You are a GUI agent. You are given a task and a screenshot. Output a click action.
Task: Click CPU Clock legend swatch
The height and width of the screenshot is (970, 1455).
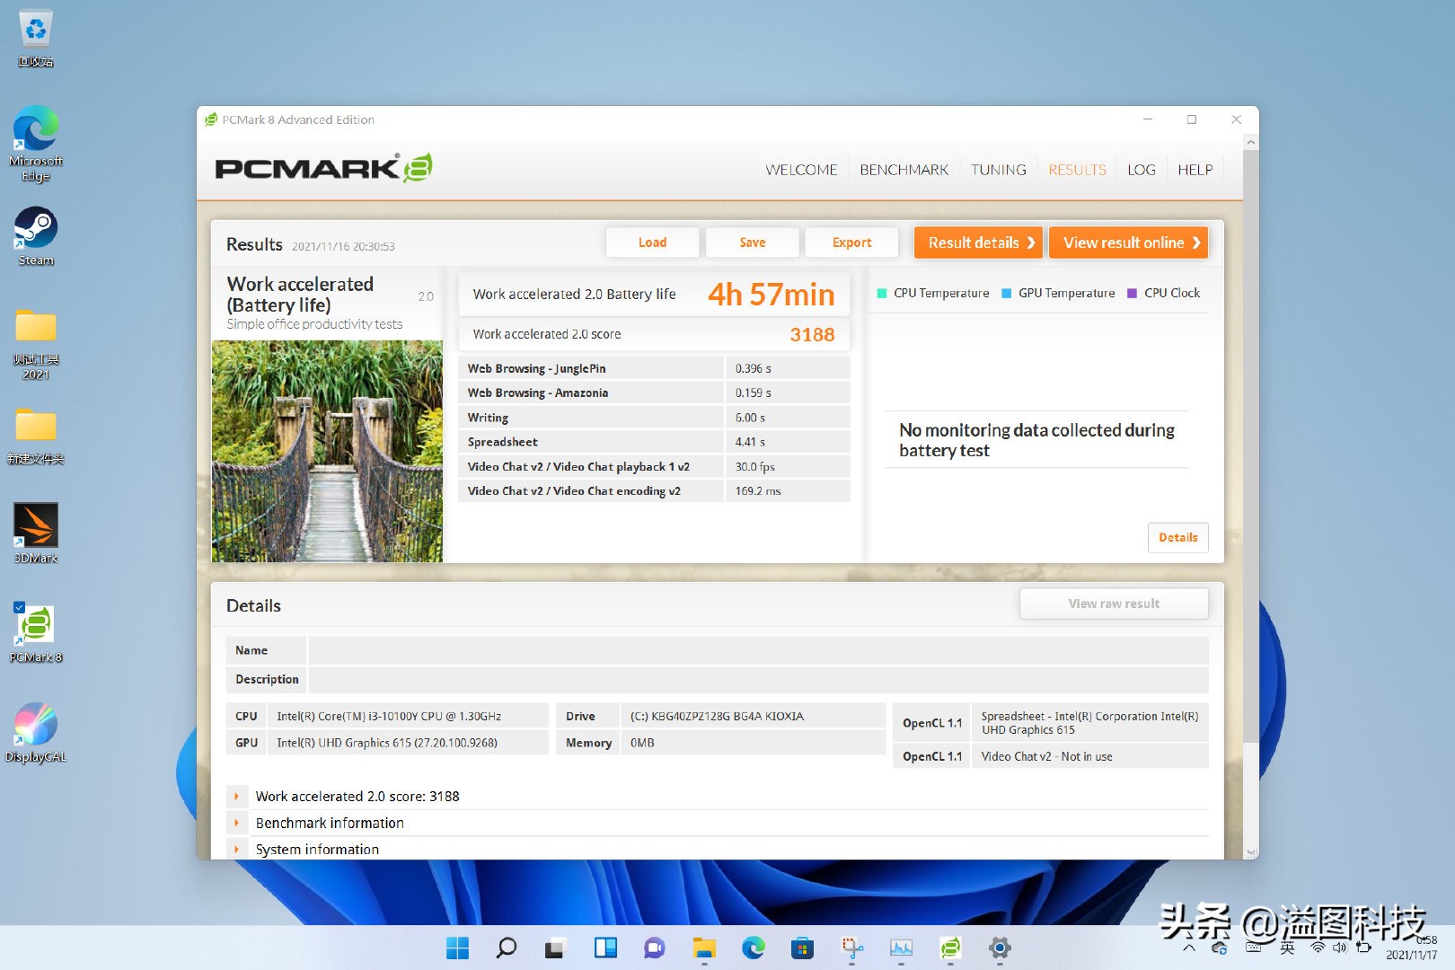(x=1132, y=293)
